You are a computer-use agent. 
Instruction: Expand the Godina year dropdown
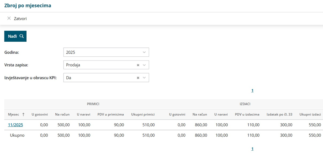(144, 52)
